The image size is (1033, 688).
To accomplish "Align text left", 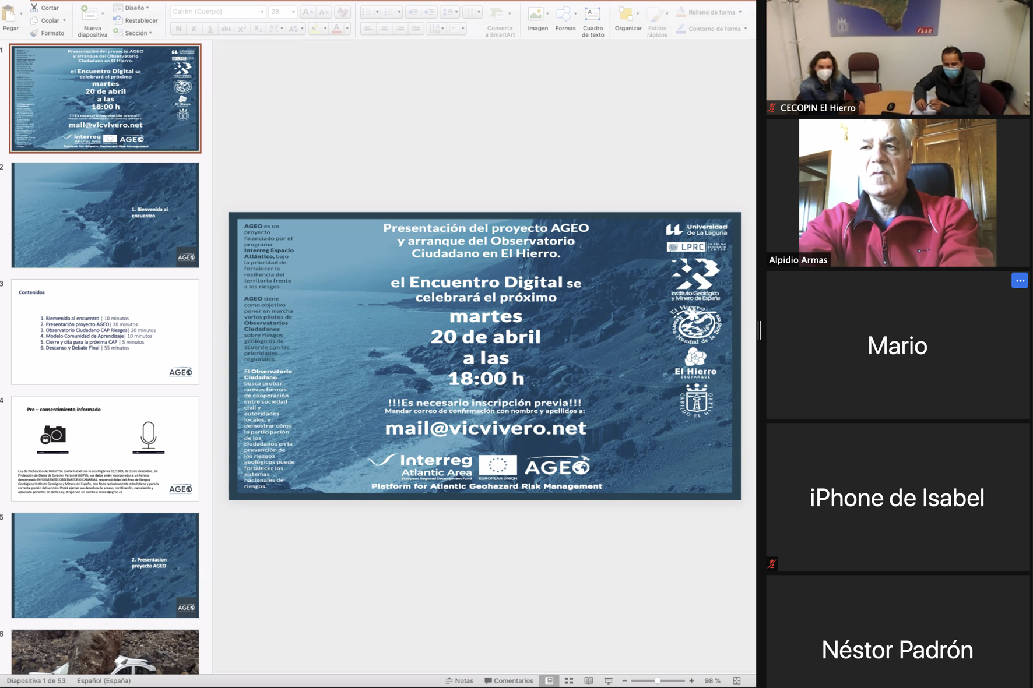I will (x=368, y=29).
